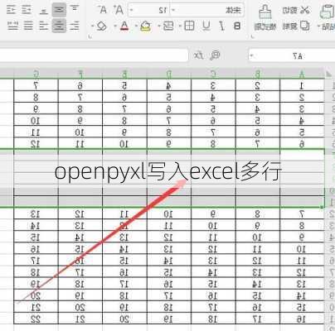
Task: Select column header B
Action: (258, 74)
